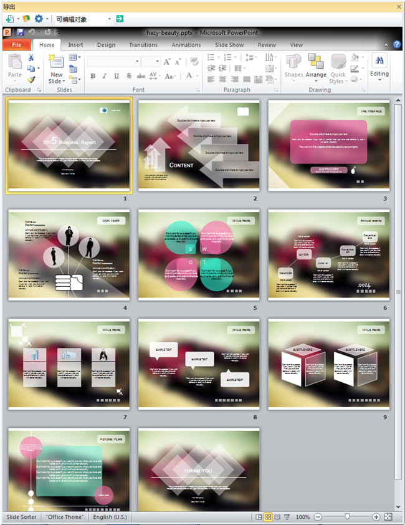405x525 pixels.
Task: Click the Paste icon in Clipboard group
Action: pyautogui.click(x=15, y=62)
